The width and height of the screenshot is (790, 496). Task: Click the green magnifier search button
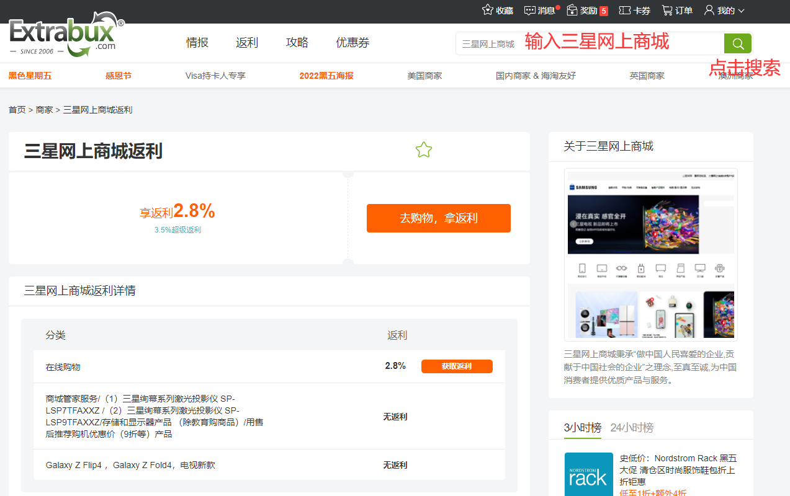pyautogui.click(x=738, y=43)
